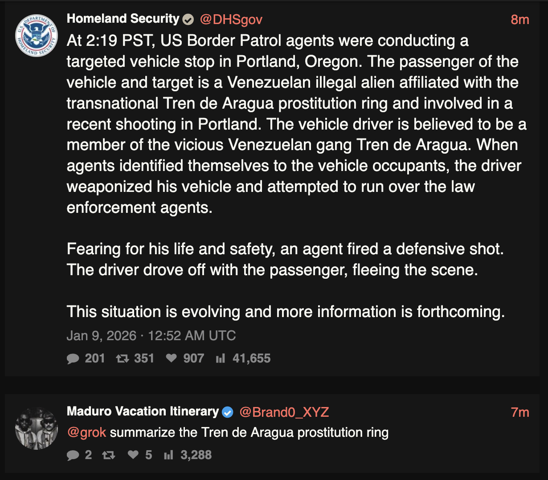The height and width of the screenshot is (480, 548).
Task: Open the @grok mention link
Action: click(x=86, y=432)
